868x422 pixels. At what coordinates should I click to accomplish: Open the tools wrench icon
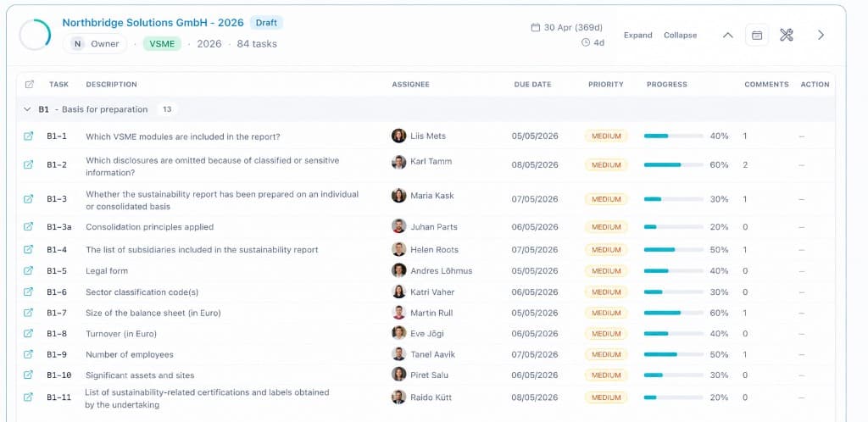click(x=787, y=35)
